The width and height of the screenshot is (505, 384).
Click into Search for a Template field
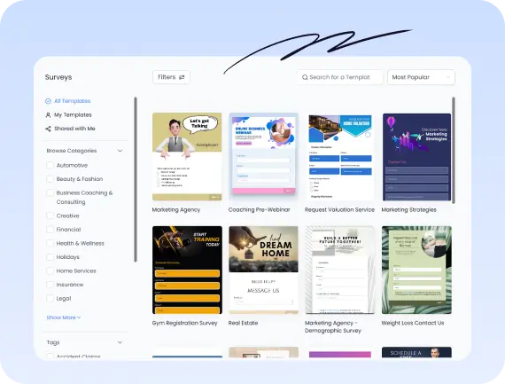340,77
